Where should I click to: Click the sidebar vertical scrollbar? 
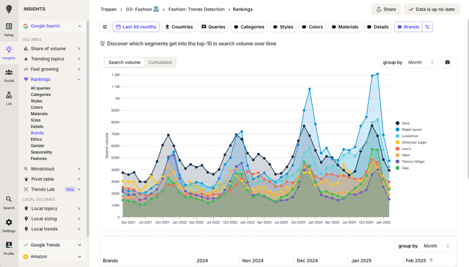(x=88, y=128)
